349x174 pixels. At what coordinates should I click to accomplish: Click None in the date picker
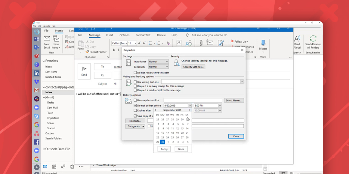tap(181, 149)
